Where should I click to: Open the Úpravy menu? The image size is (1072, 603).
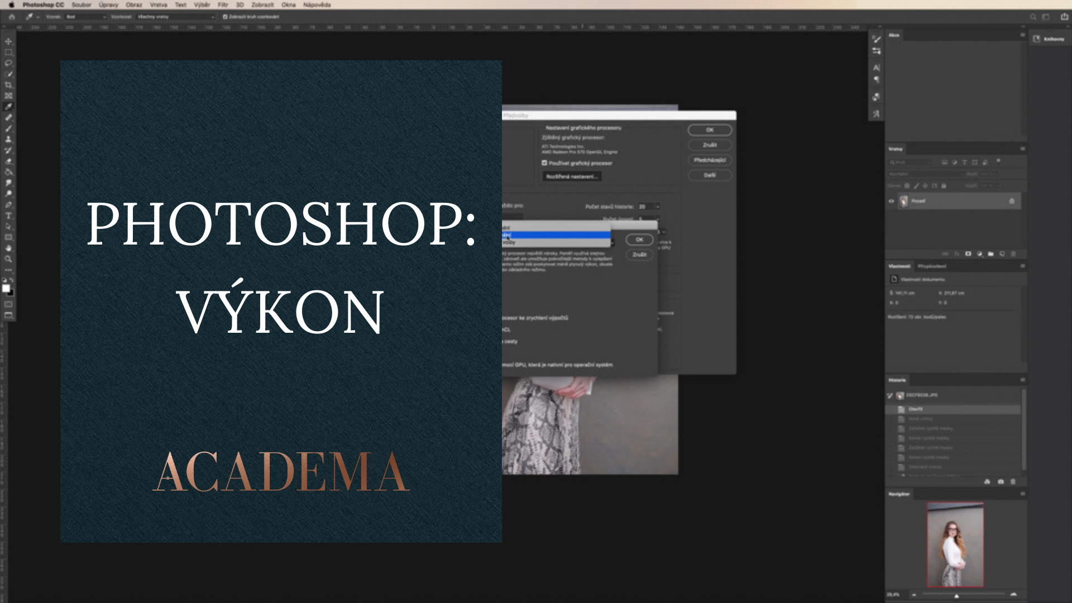108,4
